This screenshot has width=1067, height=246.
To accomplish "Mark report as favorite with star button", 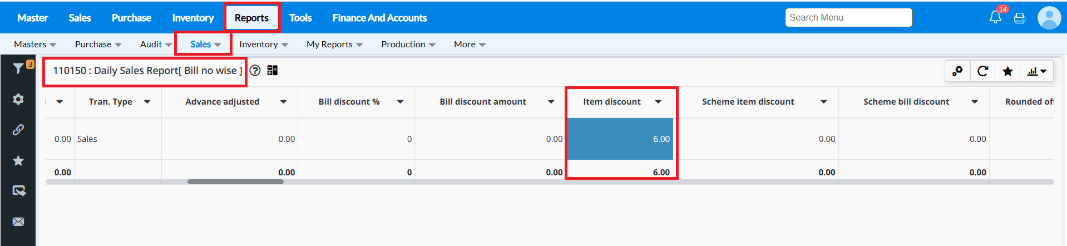I will [x=1007, y=71].
